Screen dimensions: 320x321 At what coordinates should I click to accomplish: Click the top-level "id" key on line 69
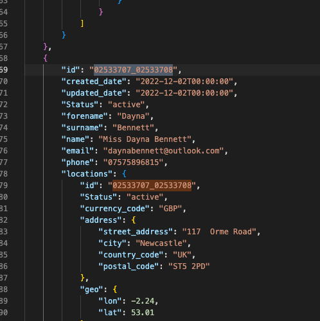click(71, 70)
